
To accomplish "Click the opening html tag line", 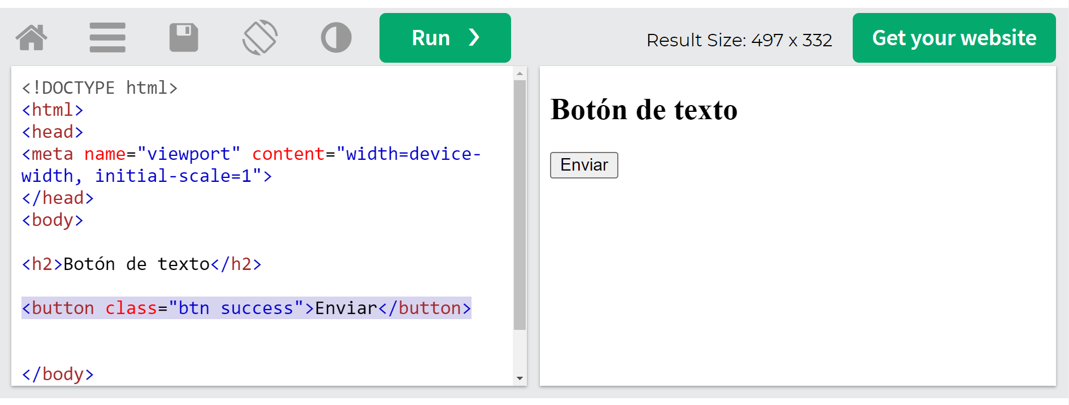I will (53, 110).
